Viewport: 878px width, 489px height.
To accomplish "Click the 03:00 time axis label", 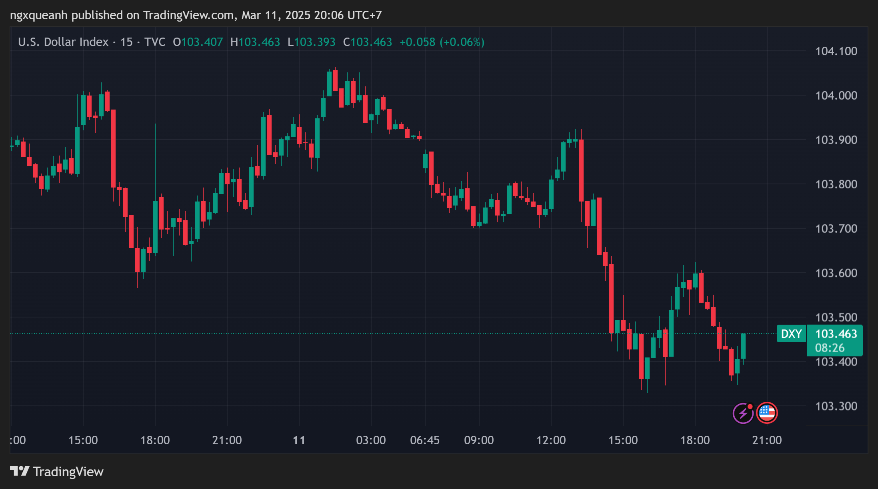I will (371, 440).
